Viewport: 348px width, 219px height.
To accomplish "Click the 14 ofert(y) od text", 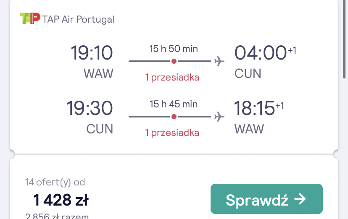I will (x=55, y=182).
